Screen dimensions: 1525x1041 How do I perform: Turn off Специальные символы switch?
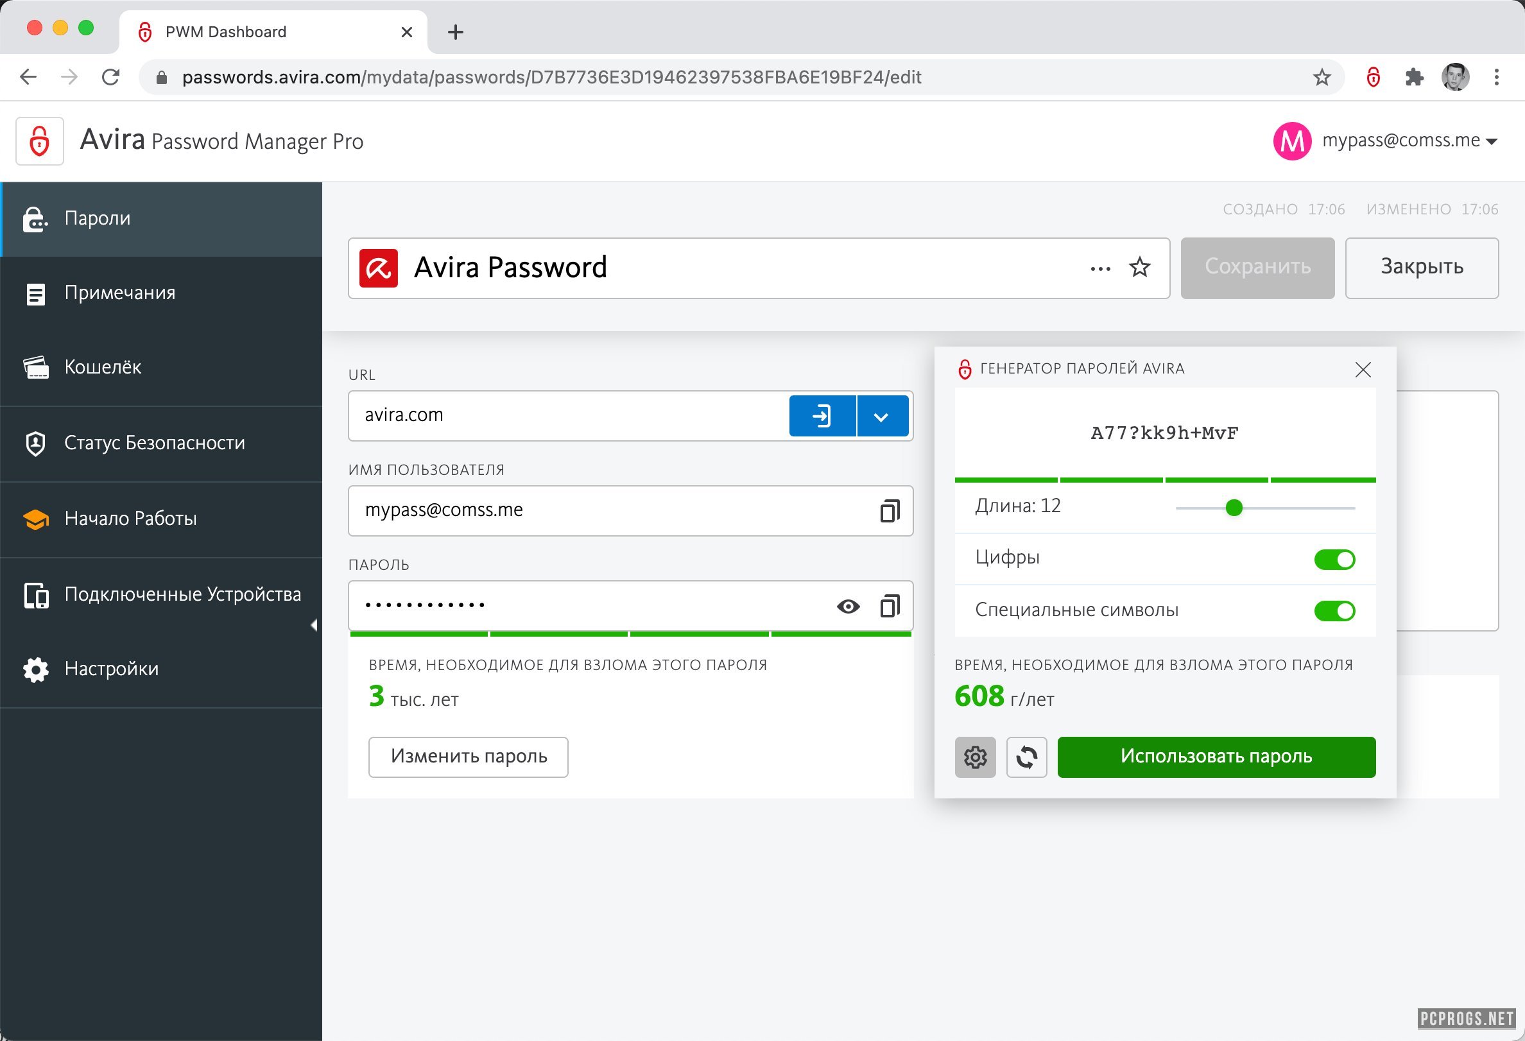[x=1334, y=611]
